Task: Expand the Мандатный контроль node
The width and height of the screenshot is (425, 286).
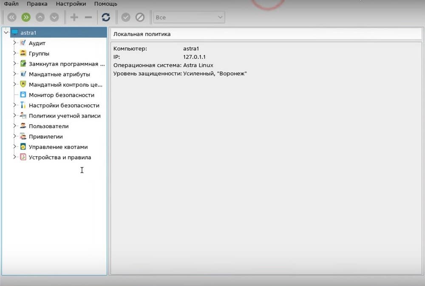Action: pyautogui.click(x=14, y=84)
